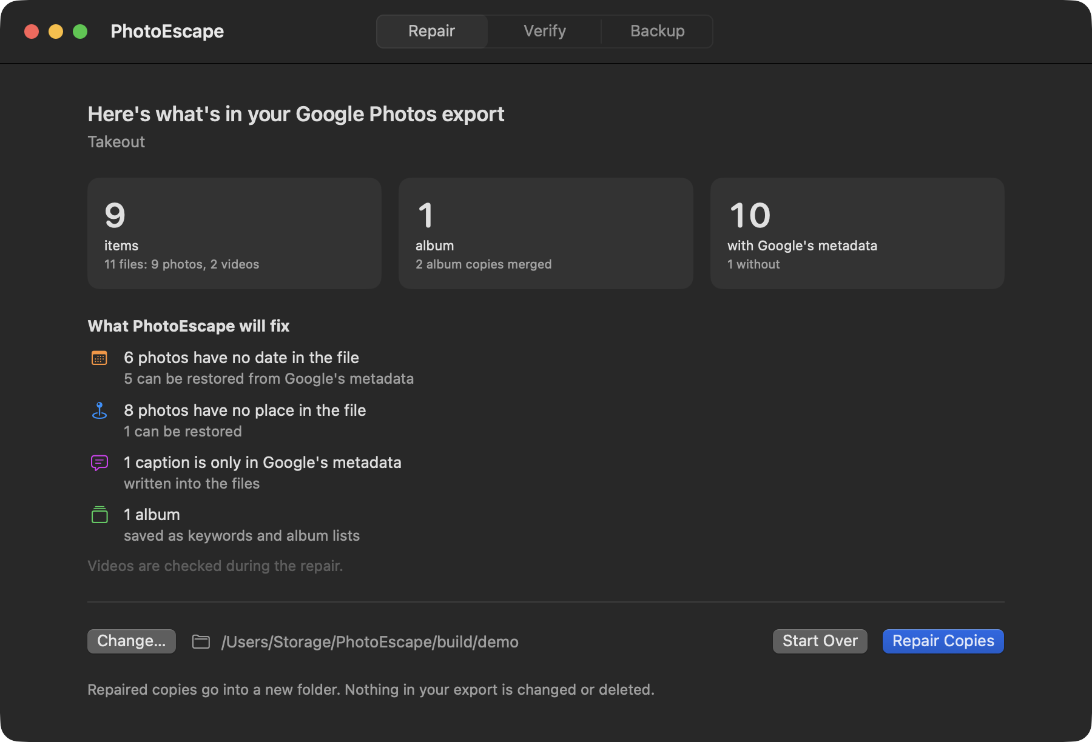This screenshot has height=742, width=1092.
Task: Click the 'Repaired copies go into a new folder' note
Action: point(371,690)
